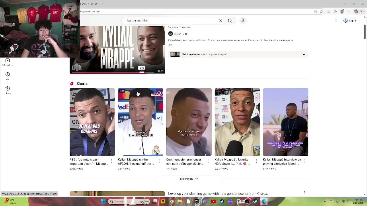Show hidden system tray icons
This screenshot has height=206, width=367.
[x=326, y=201]
